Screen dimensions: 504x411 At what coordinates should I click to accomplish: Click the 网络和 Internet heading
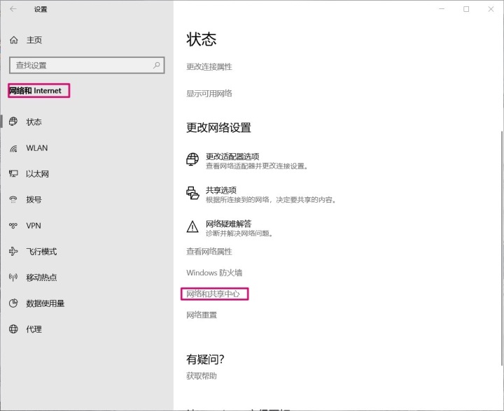(x=35, y=91)
